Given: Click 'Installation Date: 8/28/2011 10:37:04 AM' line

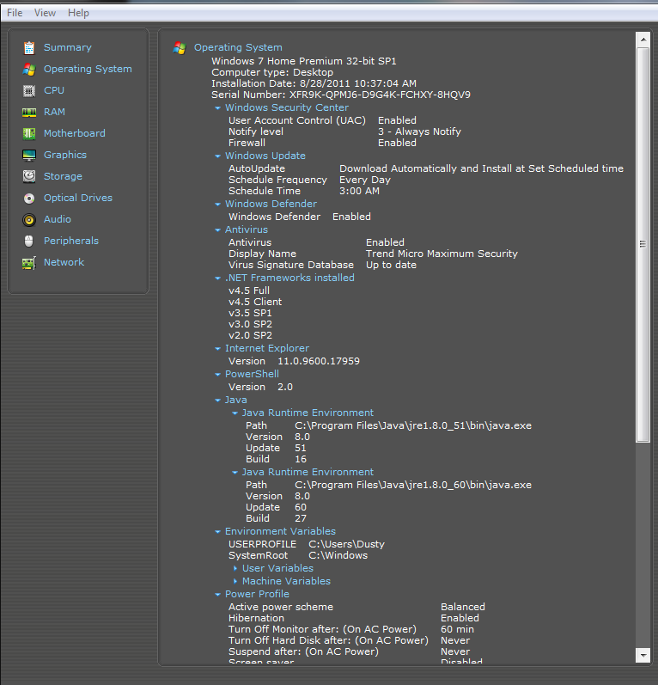Looking at the screenshot, I should point(314,83).
